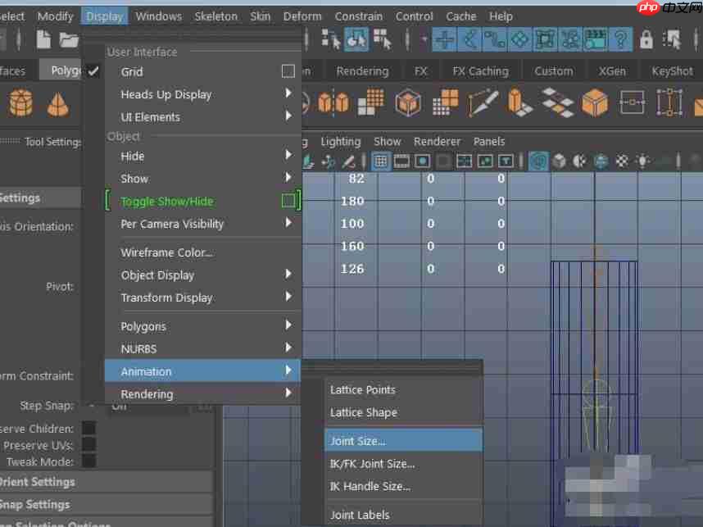Click the New Scene file icon
Image resolution: width=703 pixels, height=527 pixels.
pyautogui.click(x=43, y=39)
